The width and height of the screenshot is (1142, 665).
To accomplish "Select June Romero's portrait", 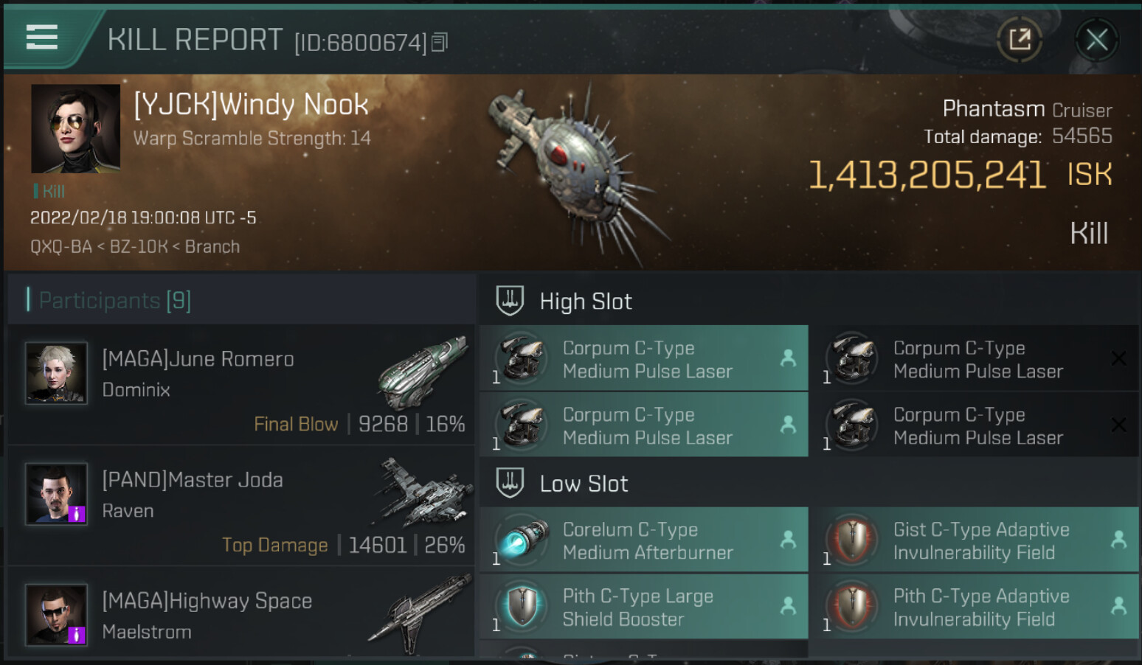I will click(x=57, y=372).
